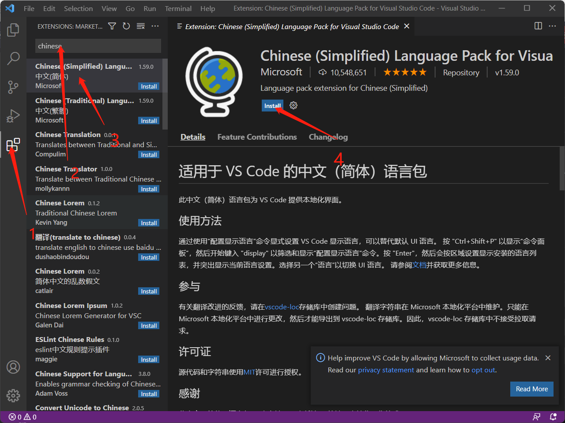Screen dimensions: 565x423
Task: Open gear settings next to Install button
Action: pyautogui.click(x=294, y=105)
